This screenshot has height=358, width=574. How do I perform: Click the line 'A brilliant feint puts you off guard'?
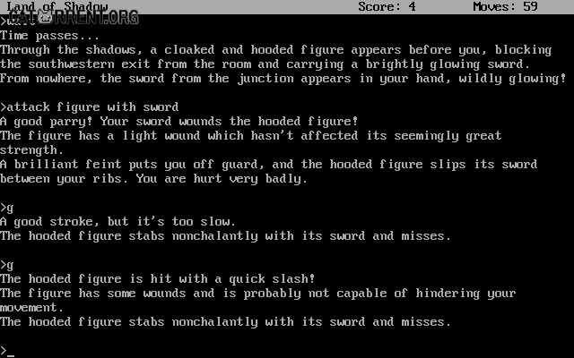pos(269,165)
